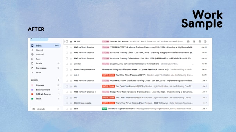Select the Happy New Year email checkbox
Image resolution: width=236 pixels, height=132 pixels.
coord(67,92)
